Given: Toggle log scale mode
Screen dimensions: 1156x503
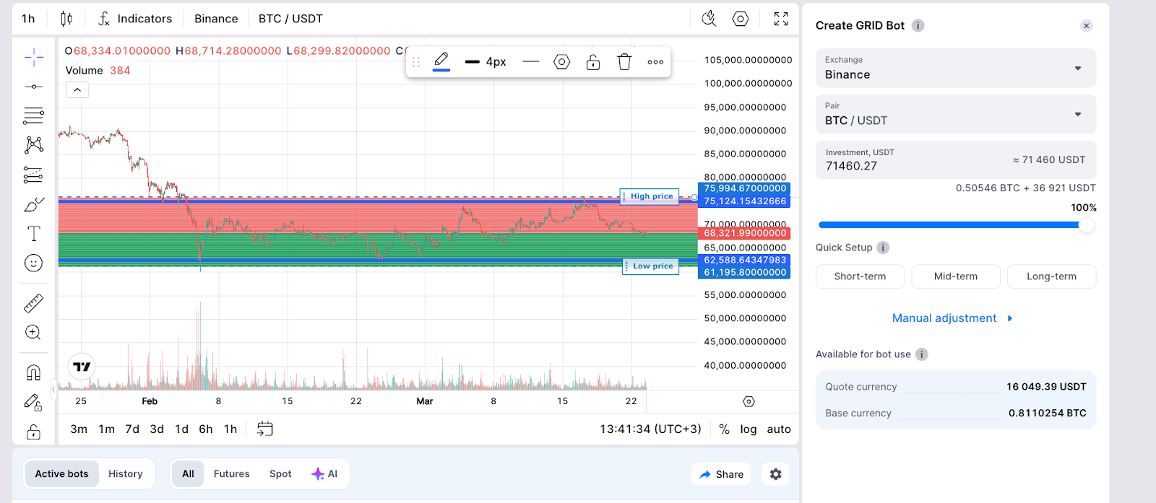Looking at the screenshot, I should click(x=749, y=429).
